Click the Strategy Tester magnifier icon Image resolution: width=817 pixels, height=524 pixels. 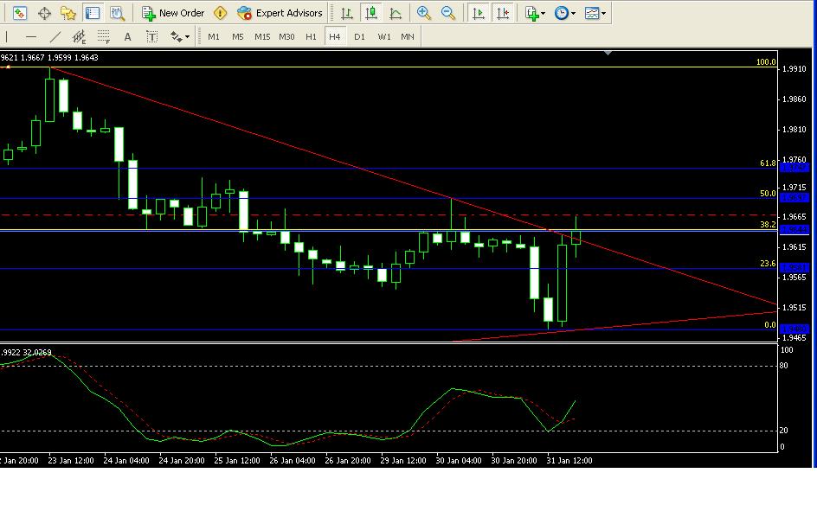point(118,13)
